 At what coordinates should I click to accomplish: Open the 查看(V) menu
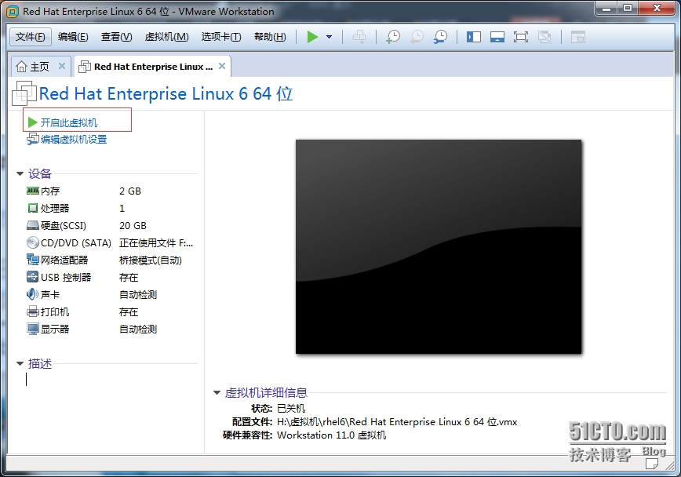point(116,37)
